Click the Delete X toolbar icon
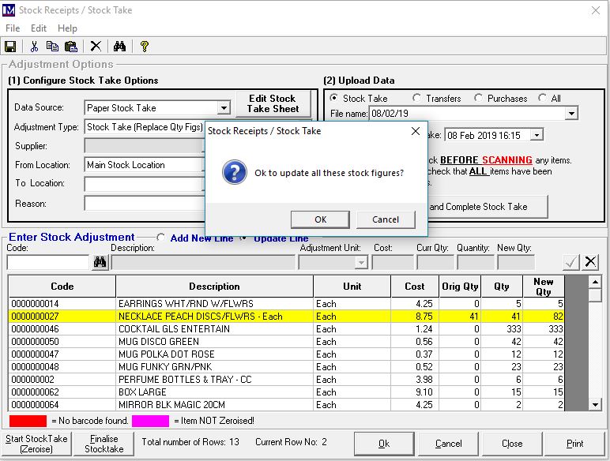 96,47
